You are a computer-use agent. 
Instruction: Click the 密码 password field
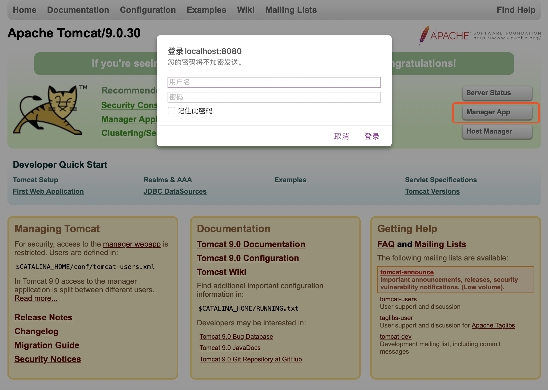coord(274,97)
